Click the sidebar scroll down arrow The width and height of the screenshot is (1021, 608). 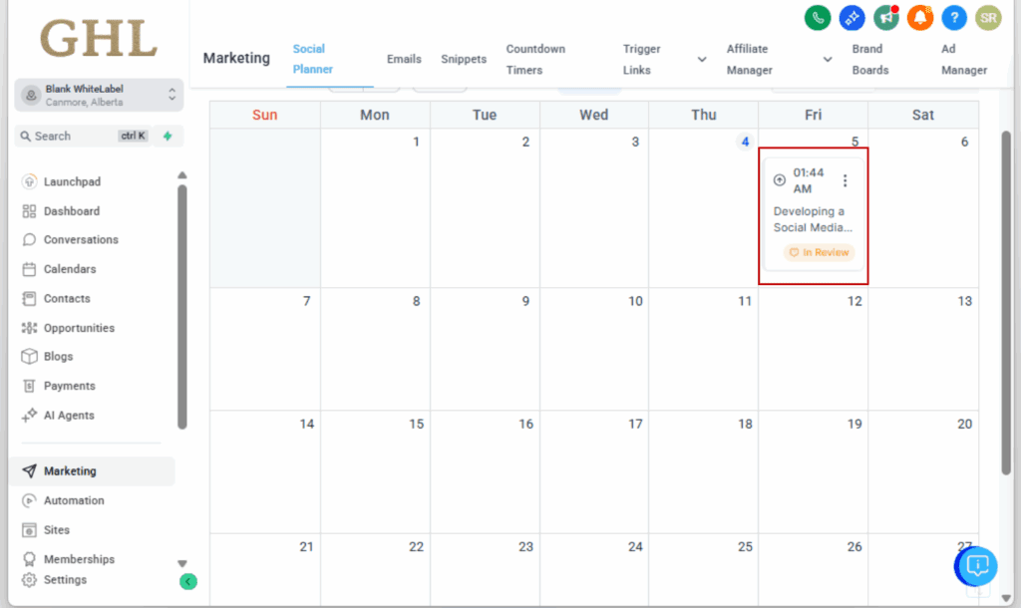pos(182,564)
